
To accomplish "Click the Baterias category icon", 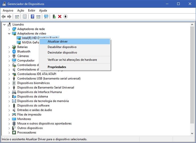I will click(x=14, y=47).
